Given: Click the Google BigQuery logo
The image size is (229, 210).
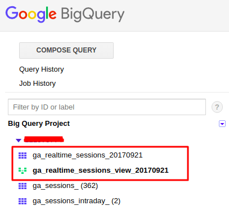Looking at the screenshot, I should click(x=65, y=14).
